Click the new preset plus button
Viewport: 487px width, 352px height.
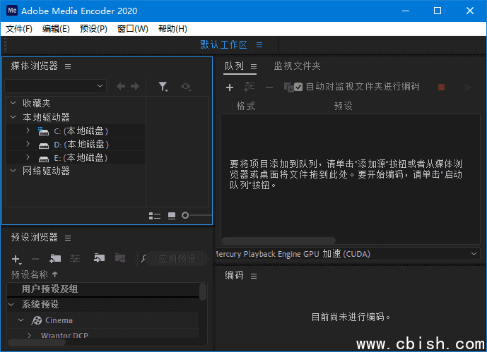[16, 259]
